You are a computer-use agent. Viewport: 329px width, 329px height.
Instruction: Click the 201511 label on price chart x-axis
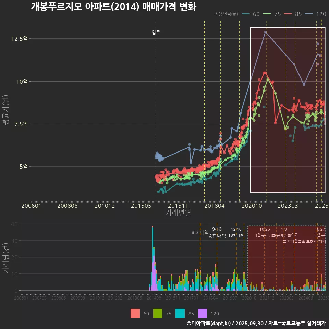point(178,206)
